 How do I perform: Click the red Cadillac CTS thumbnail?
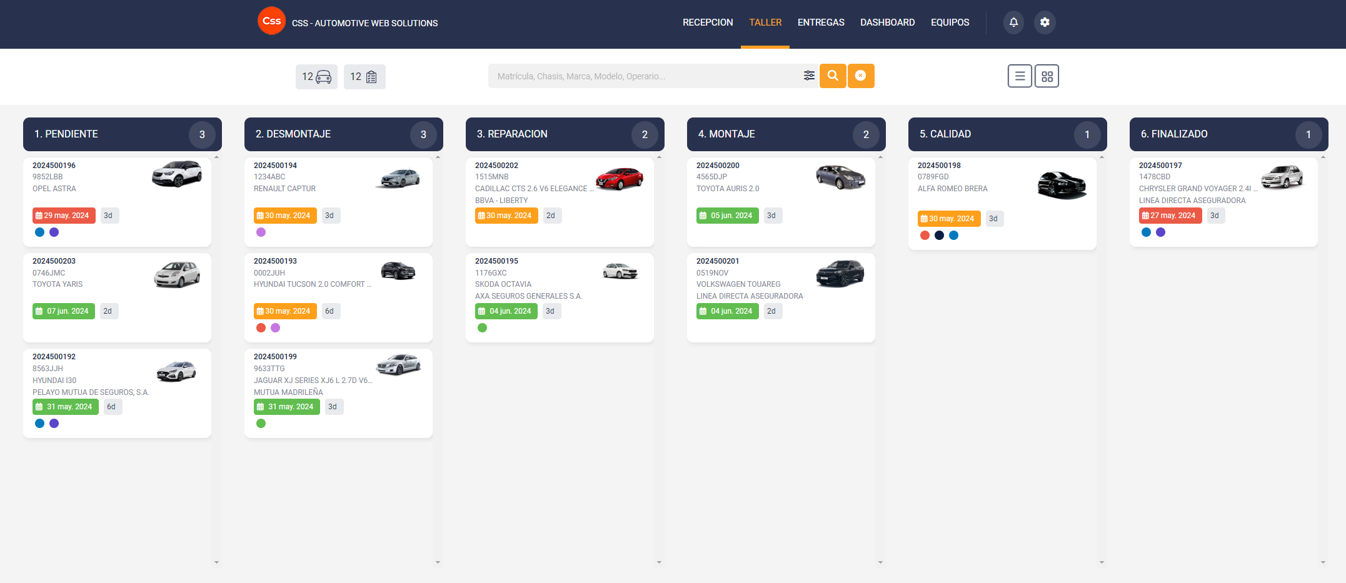pyautogui.click(x=619, y=179)
